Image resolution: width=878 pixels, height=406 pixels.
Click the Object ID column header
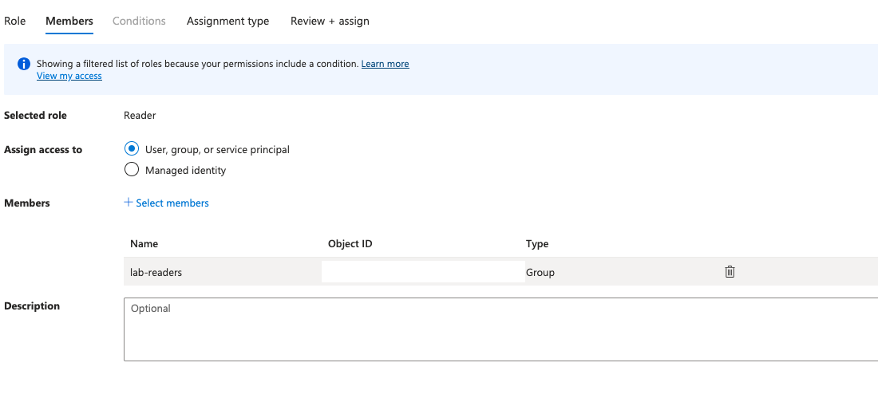(x=350, y=244)
